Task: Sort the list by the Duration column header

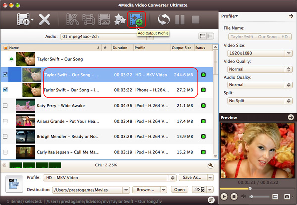Action: (122, 48)
